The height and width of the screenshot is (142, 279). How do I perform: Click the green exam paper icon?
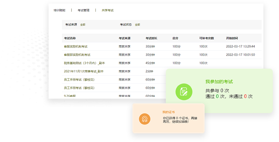184,92
